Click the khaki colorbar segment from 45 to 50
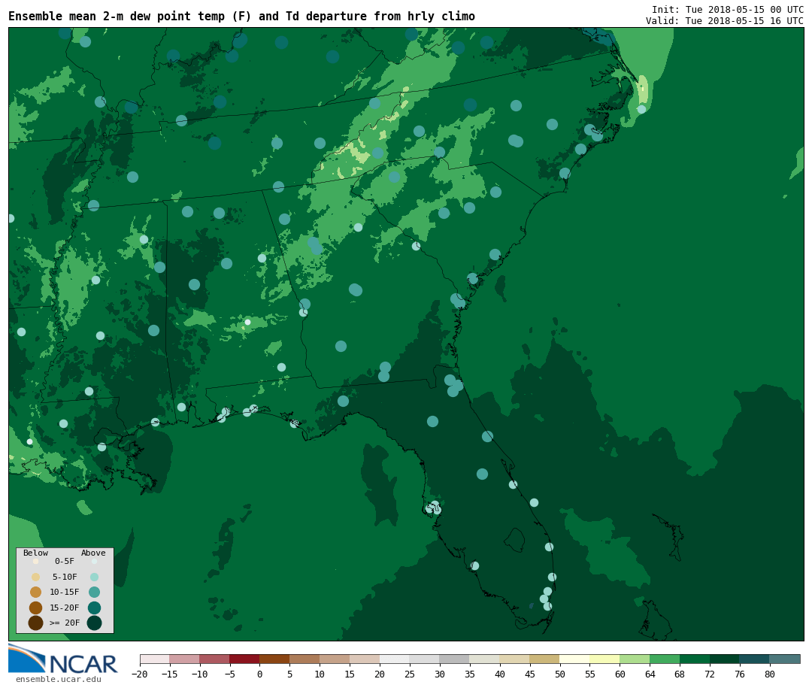Screen dimensions: 812x688 pos(545,659)
